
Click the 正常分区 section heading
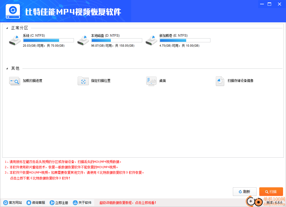coord(20,28)
